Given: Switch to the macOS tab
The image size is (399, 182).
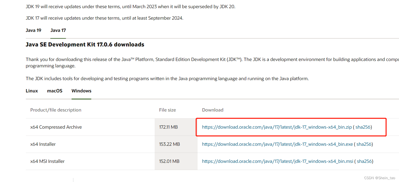Looking at the screenshot, I should click(54, 91).
